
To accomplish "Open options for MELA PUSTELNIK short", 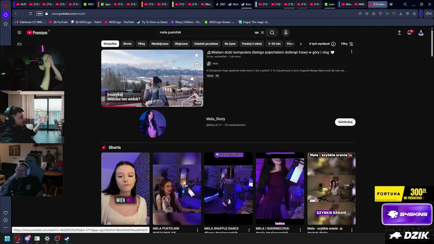I will click(197, 230).
